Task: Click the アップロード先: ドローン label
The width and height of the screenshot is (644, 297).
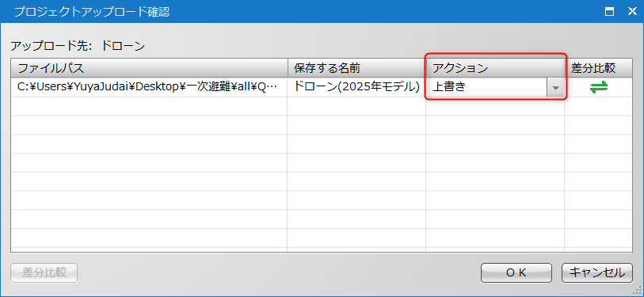Action: [x=78, y=46]
